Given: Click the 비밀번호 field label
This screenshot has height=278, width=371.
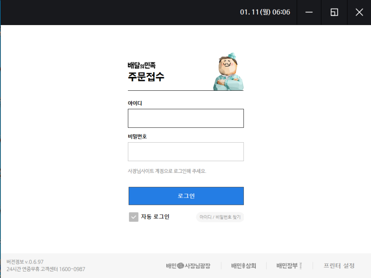Looking at the screenshot, I should [x=137, y=137].
